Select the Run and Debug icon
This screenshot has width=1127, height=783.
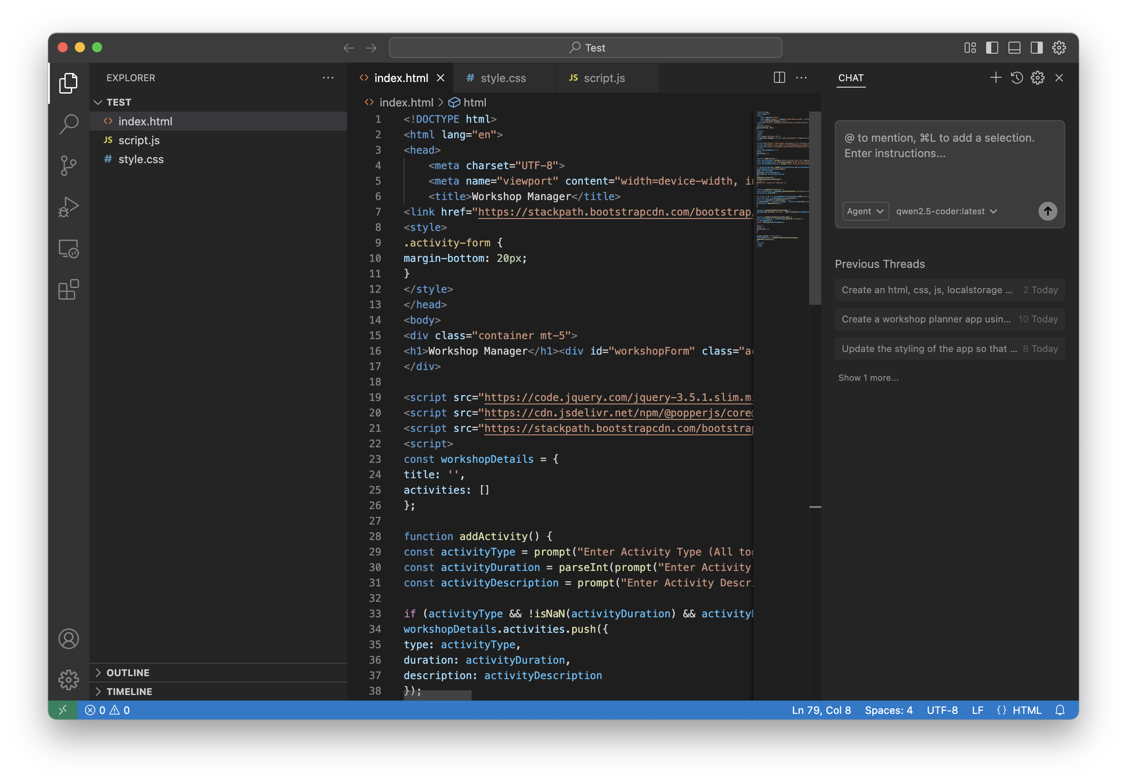pos(69,206)
